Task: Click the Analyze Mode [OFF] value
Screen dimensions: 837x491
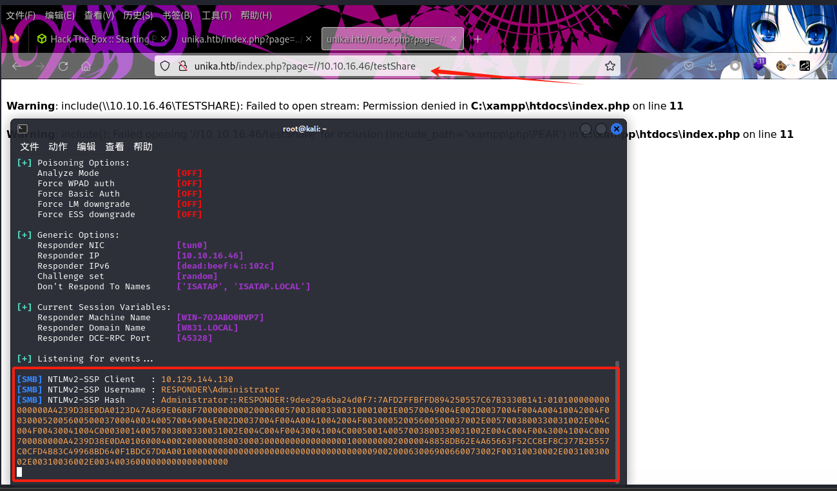Action: click(189, 173)
